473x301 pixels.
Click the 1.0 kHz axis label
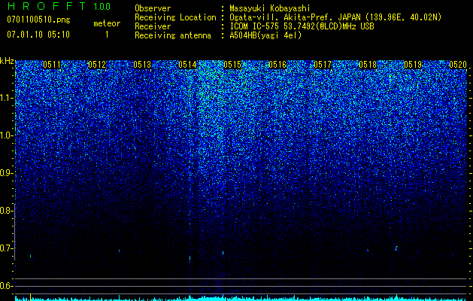point(7,135)
